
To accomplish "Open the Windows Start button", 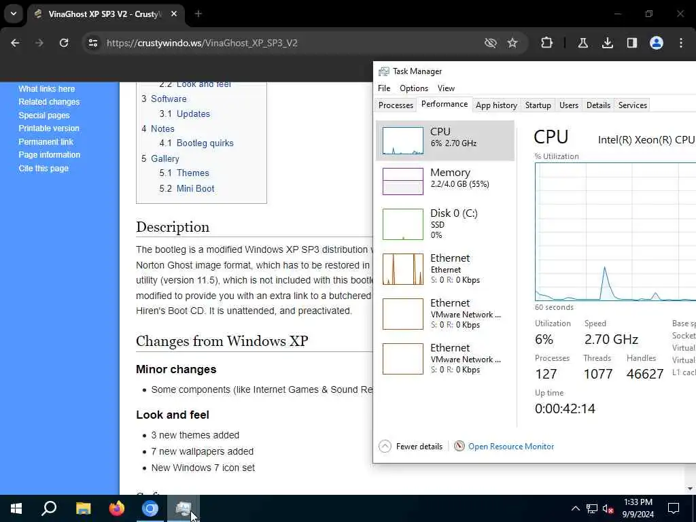I will [x=16, y=508].
